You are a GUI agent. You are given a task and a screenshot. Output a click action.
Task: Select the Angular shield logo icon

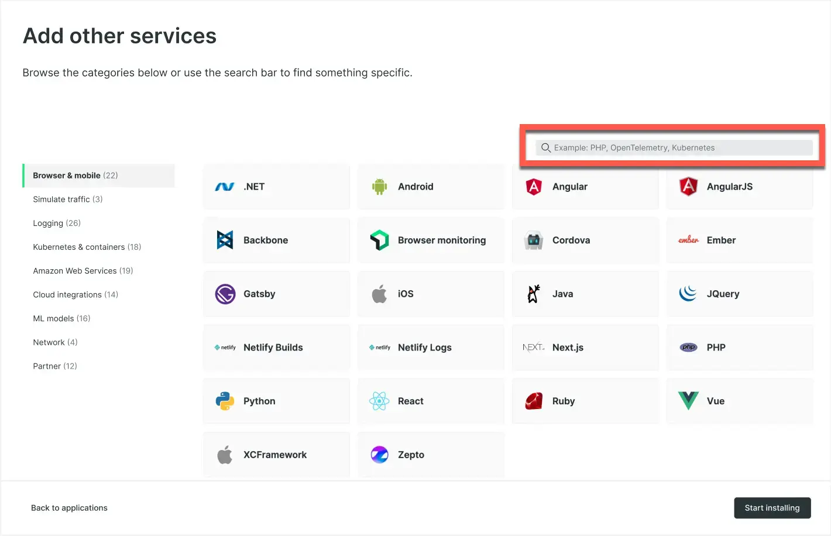[x=534, y=187]
